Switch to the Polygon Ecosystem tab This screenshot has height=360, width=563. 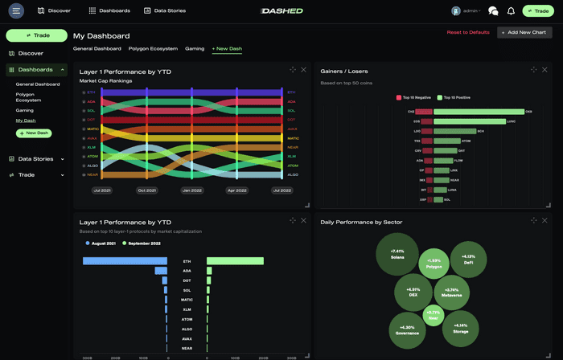[153, 49]
